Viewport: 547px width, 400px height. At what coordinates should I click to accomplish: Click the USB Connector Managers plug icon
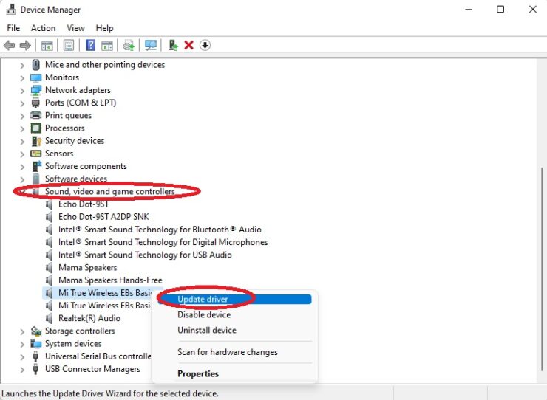pos(35,369)
